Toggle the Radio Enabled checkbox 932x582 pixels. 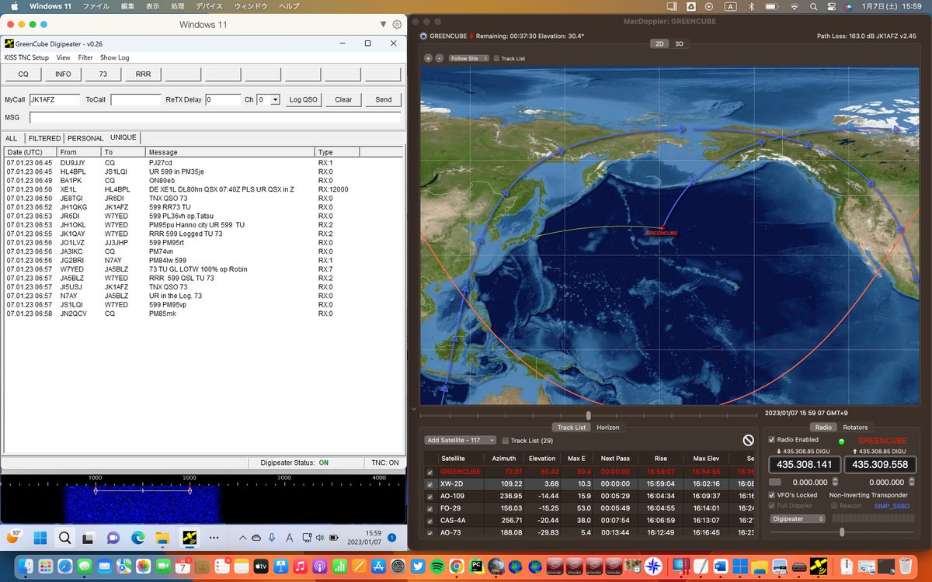coord(771,440)
